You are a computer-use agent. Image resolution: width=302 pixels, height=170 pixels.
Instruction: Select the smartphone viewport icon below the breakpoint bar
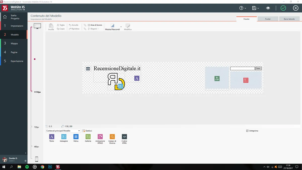[37, 159]
